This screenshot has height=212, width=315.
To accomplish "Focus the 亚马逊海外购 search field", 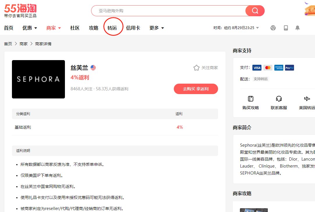I will [168, 11].
